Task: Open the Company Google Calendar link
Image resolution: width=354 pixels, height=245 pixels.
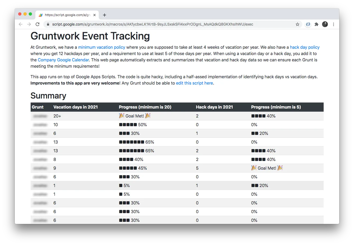Action: pos(63,60)
